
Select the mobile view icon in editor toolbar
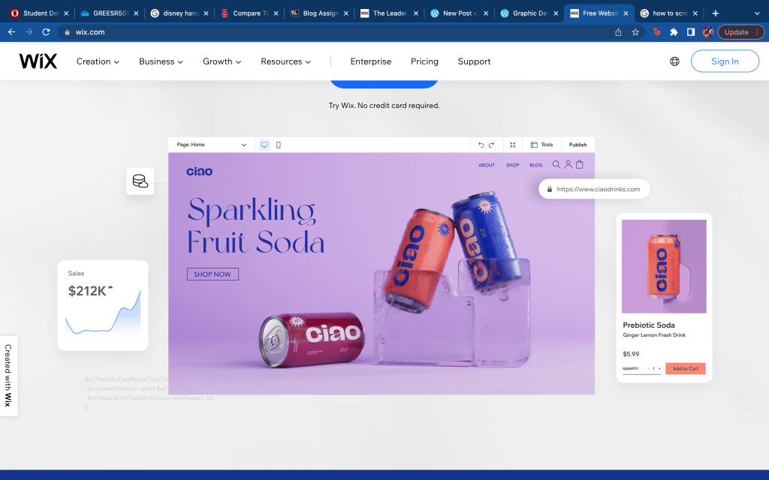pyautogui.click(x=279, y=145)
